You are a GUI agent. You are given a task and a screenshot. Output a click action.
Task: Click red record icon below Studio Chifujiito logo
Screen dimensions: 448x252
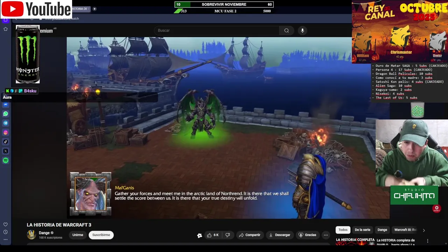pyautogui.click(x=436, y=208)
